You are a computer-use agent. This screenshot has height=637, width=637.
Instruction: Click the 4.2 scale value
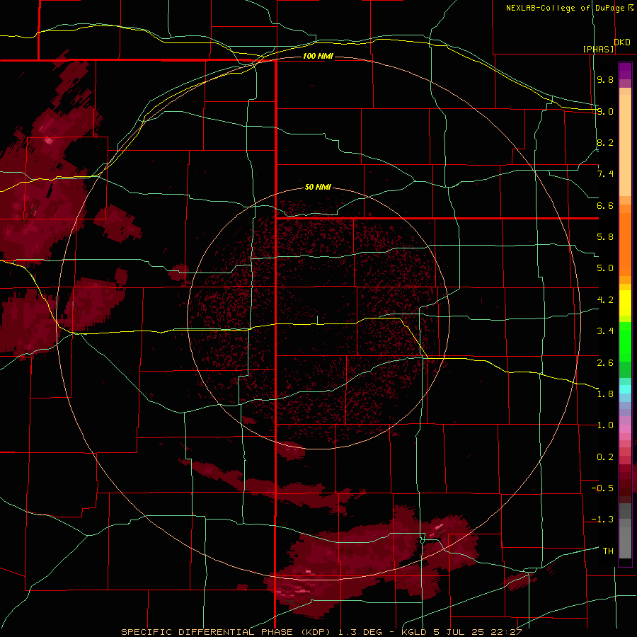[x=605, y=300]
